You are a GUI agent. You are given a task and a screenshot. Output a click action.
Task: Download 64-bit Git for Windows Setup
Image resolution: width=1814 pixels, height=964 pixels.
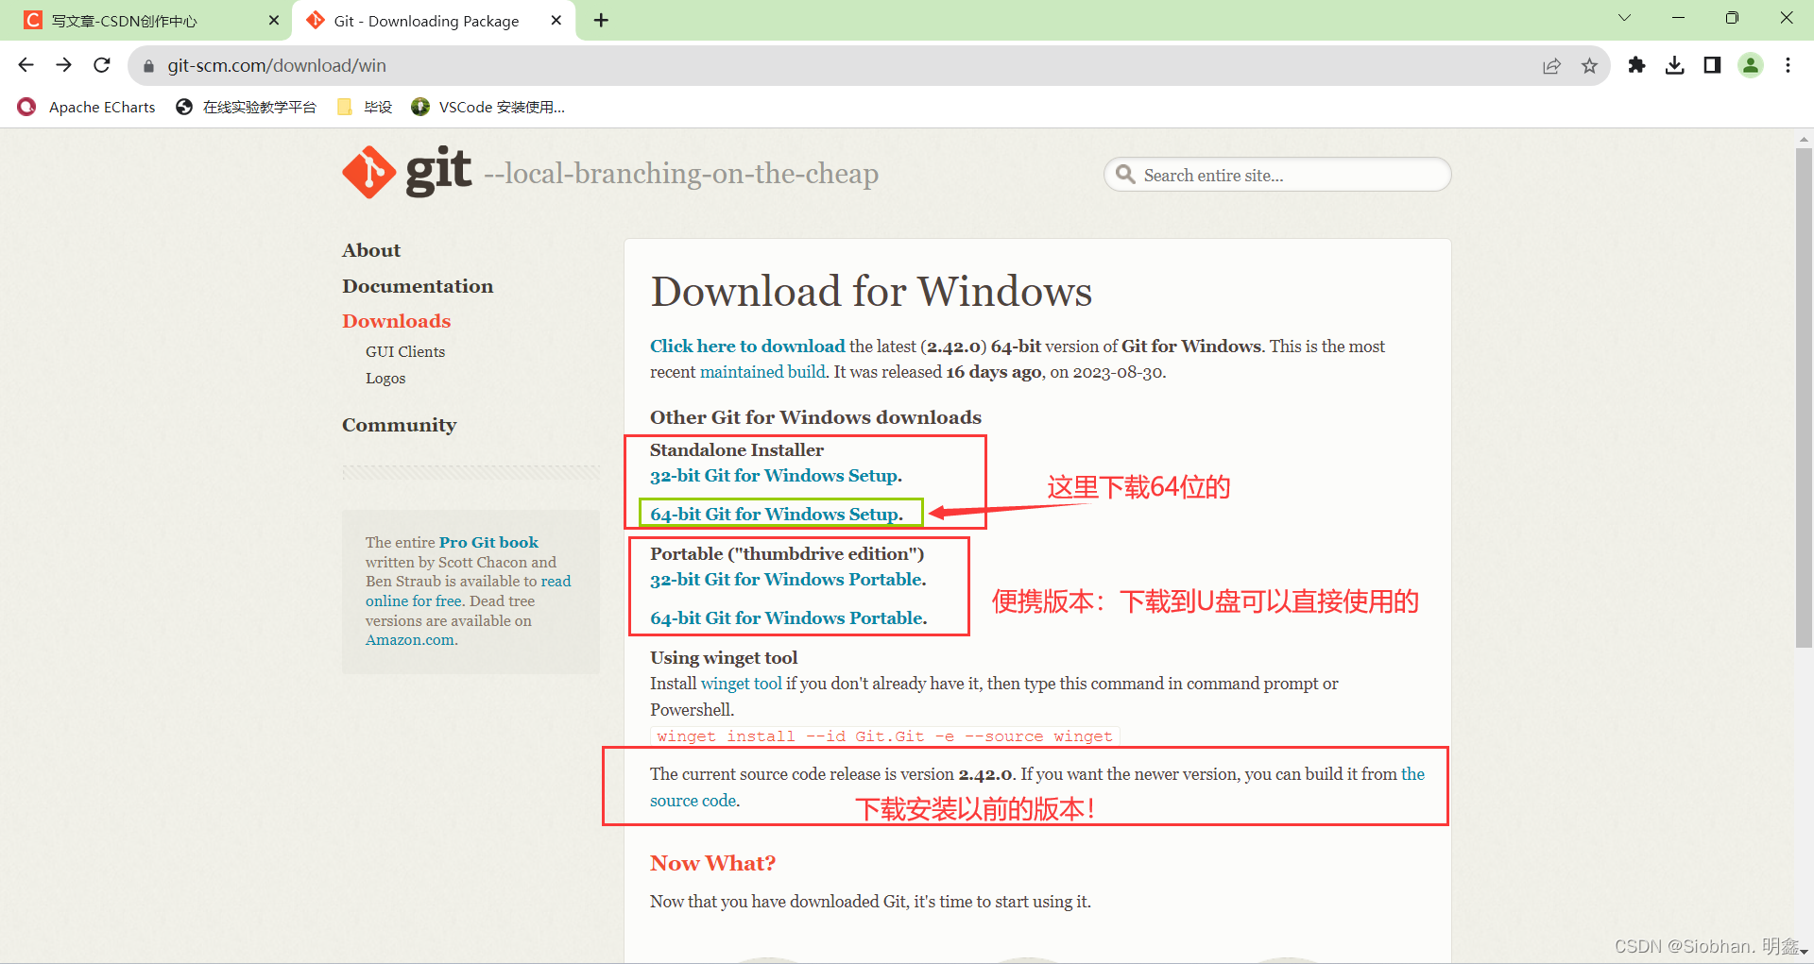click(x=777, y=515)
